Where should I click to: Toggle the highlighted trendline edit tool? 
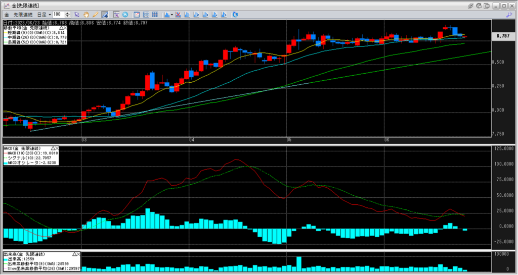104,14
